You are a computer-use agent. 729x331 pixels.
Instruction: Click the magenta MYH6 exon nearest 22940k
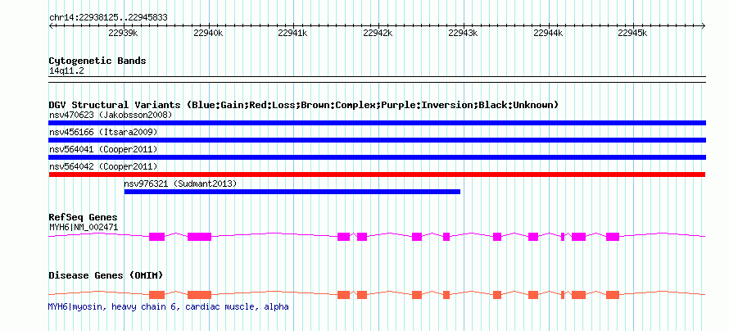[200, 237]
